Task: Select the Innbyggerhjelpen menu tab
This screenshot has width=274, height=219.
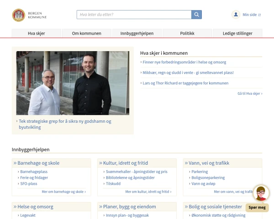Action: point(137,33)
